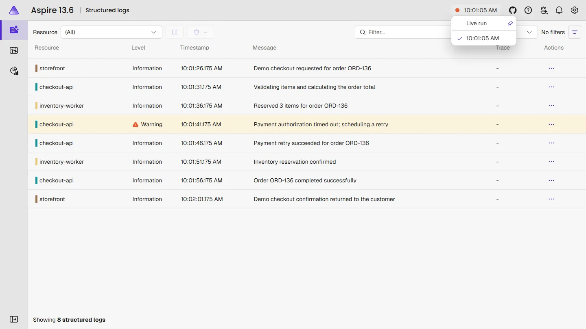Open the highlighted sparkle document sidebar page

[14, 30]
